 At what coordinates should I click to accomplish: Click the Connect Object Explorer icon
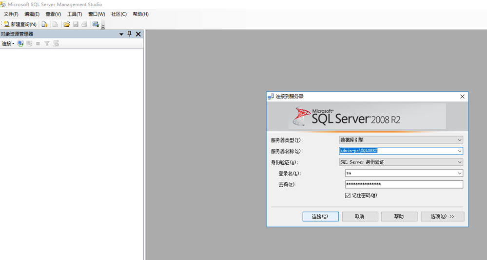point(20,44)
